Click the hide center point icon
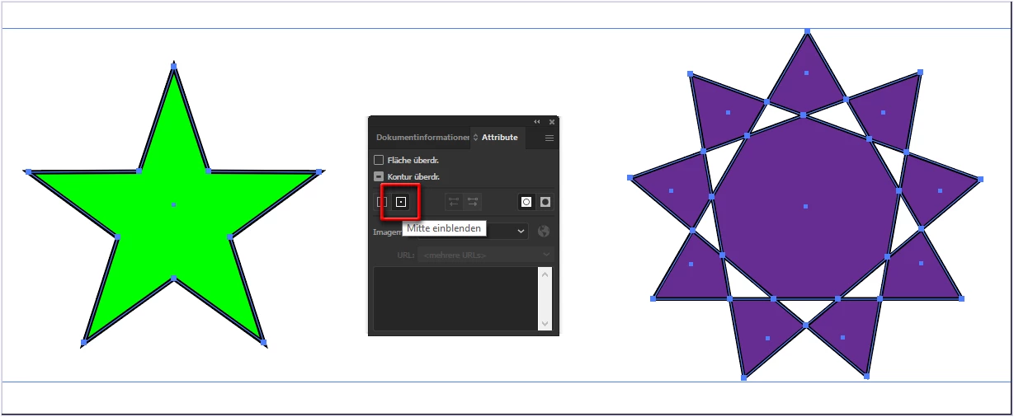This screenshot has height=417, width=1014. [x=381, y=201]
